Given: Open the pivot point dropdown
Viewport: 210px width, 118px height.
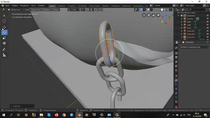Looking at the screenshot, I should coord(83,10).
